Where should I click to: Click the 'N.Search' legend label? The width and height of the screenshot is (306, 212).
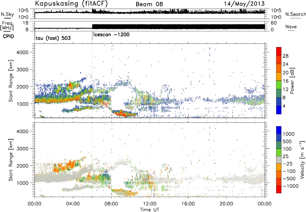tap(295, 14)
